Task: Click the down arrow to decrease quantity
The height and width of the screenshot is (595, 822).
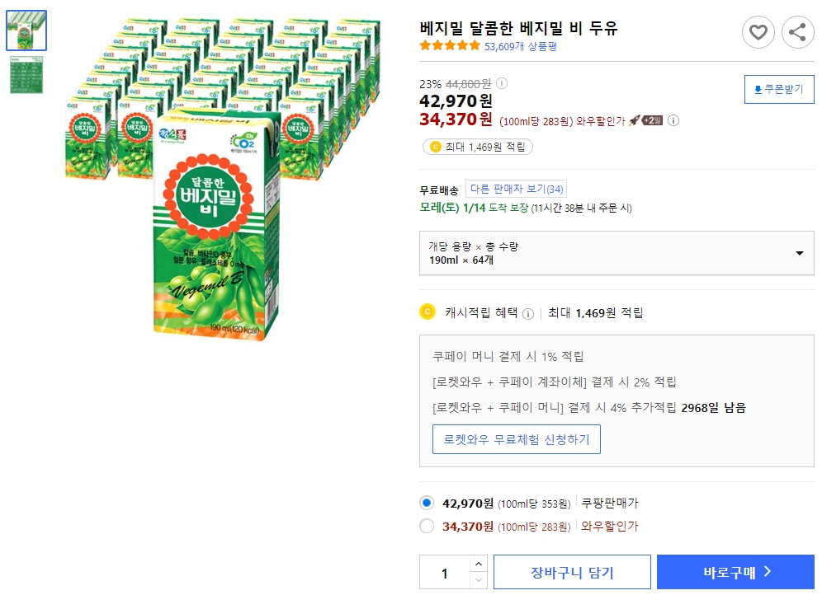Action: [478, 579]
